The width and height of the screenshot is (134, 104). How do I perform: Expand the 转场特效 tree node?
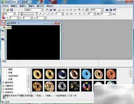(3, 89)
